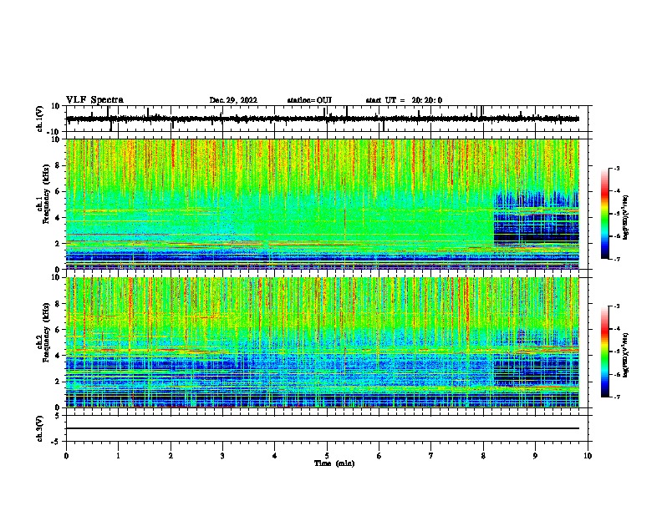Click the "6" kHz tick on ch.1 axis
The width and height of the screenshot is (662, 511).
pos(58,191)
